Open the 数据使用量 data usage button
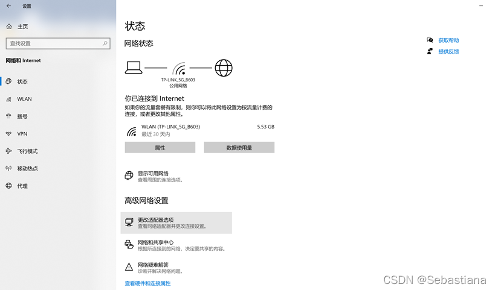This screenshot has width=495, height=290. (x=239, y=147)
